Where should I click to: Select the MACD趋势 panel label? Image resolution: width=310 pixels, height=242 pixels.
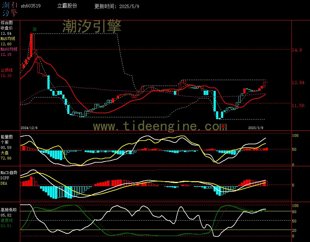point(9,173)
